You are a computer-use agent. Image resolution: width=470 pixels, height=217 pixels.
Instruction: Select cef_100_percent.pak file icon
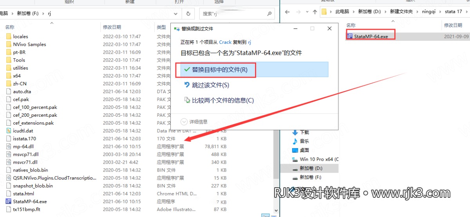9,107
